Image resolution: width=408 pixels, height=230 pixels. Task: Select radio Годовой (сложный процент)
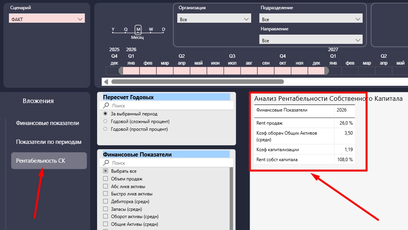pos(106,121)
